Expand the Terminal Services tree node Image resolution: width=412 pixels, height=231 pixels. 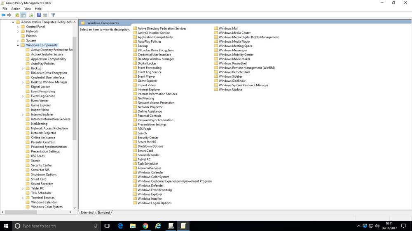point(23,198)
